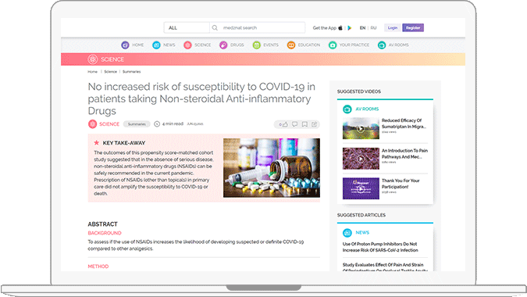Open the Apple App Store icon

pos(340,27)
